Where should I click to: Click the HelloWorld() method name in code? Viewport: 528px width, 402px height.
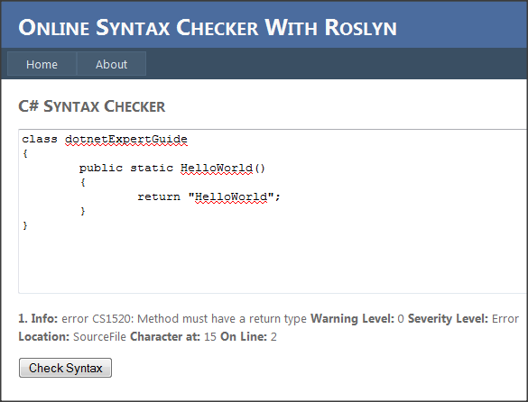pyautogui.click(x=223, y=168)
